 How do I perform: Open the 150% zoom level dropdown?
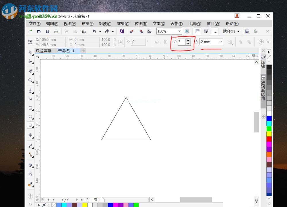180,32
